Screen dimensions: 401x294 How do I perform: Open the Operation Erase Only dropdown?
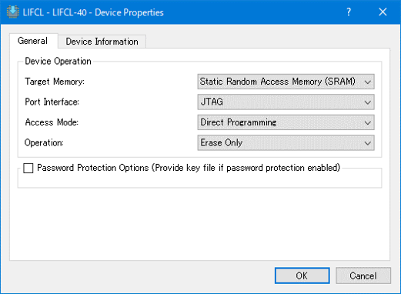tap(286, 142)
